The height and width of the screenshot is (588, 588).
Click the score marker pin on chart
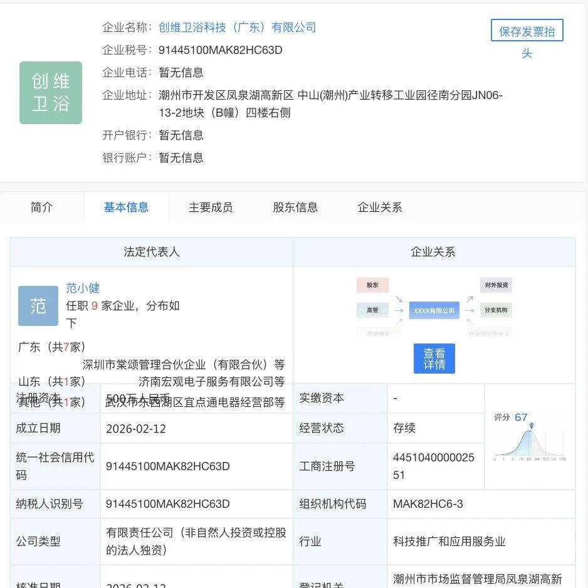coord(532,426)
